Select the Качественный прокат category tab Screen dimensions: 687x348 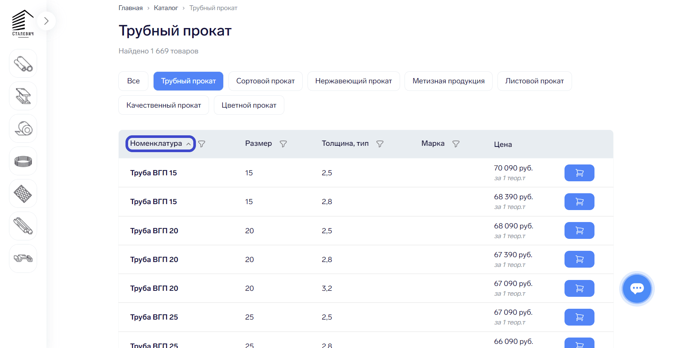click(164, 105)
